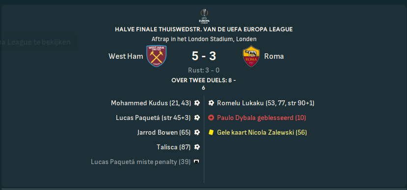407x190 pixels.
Task: Open West Ham team name link
Action: click(126, 56)
